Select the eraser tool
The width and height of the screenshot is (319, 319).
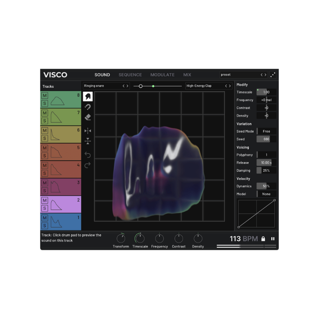[88, 117]
